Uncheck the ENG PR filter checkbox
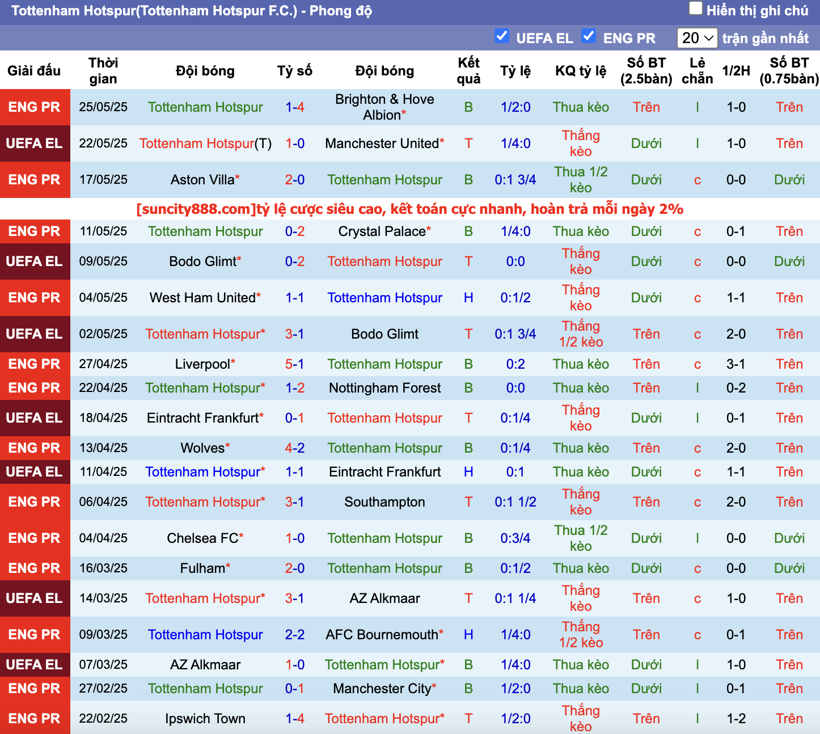Image resolution: width=820 pixels, height=734 pixels. 589,36
